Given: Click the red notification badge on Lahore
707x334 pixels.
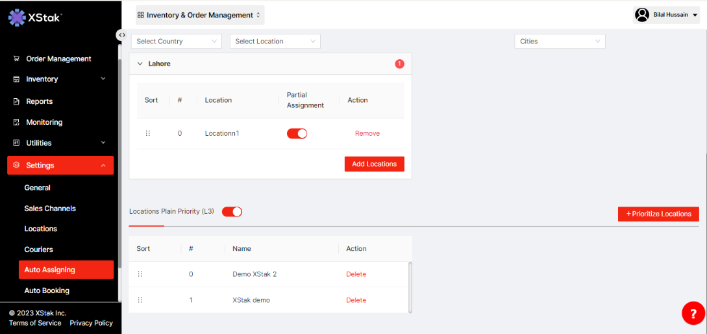Looking at the screenshot, I should coord(399,64).
